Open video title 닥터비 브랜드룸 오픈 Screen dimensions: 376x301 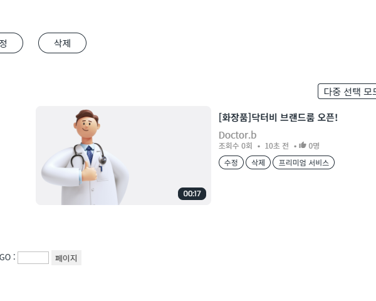click(278, 117)
